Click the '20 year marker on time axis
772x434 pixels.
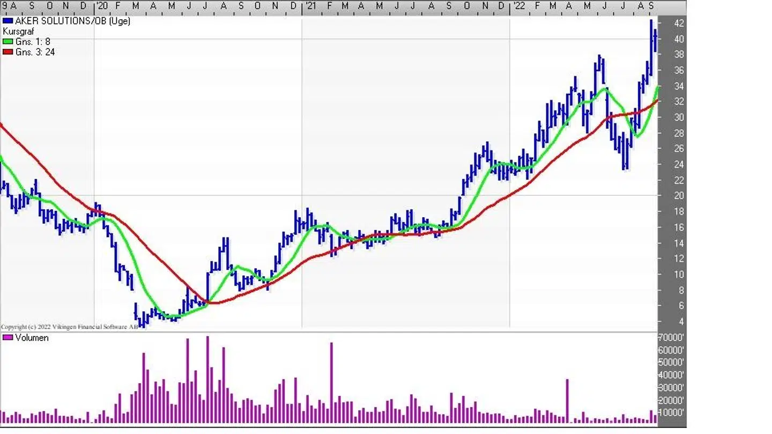pos(101,6)
